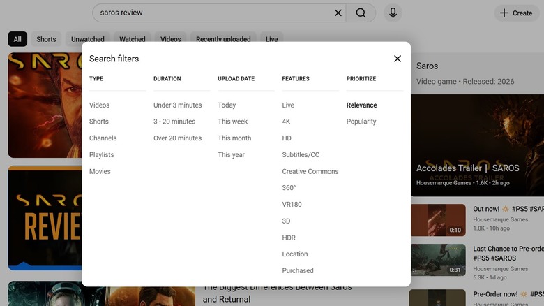Filter type by Videos
Image resolution: width=544 pixels, height=306 pixels.
click(x=99, y=105)
